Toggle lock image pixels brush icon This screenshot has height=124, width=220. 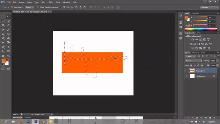tap(195, 65)
